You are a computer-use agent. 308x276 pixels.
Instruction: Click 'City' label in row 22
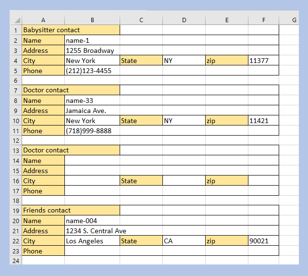pos(43,240)
